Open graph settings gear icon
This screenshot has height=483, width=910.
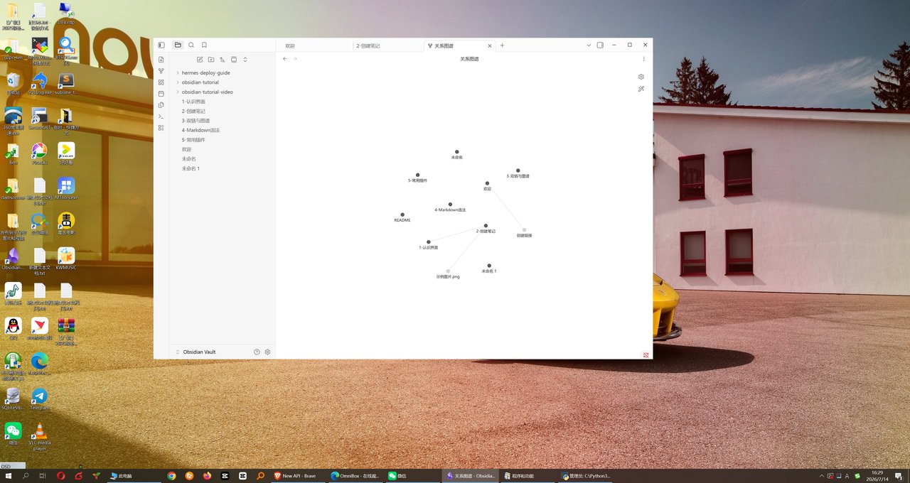point(641,77)
